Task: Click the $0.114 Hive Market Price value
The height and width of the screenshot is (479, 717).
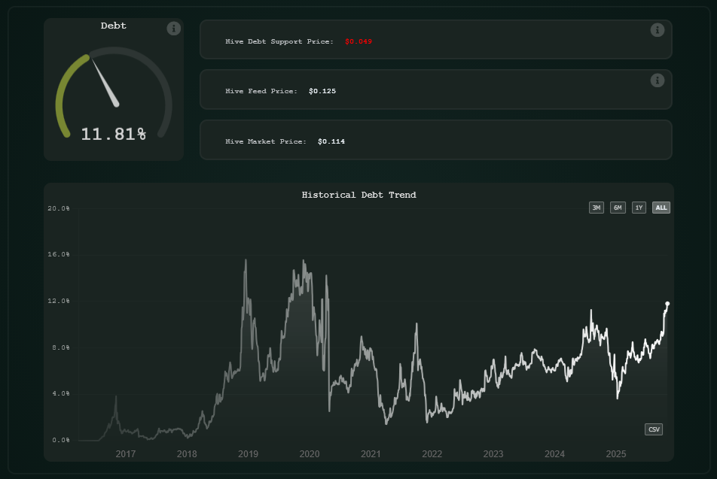Action: 331,141
